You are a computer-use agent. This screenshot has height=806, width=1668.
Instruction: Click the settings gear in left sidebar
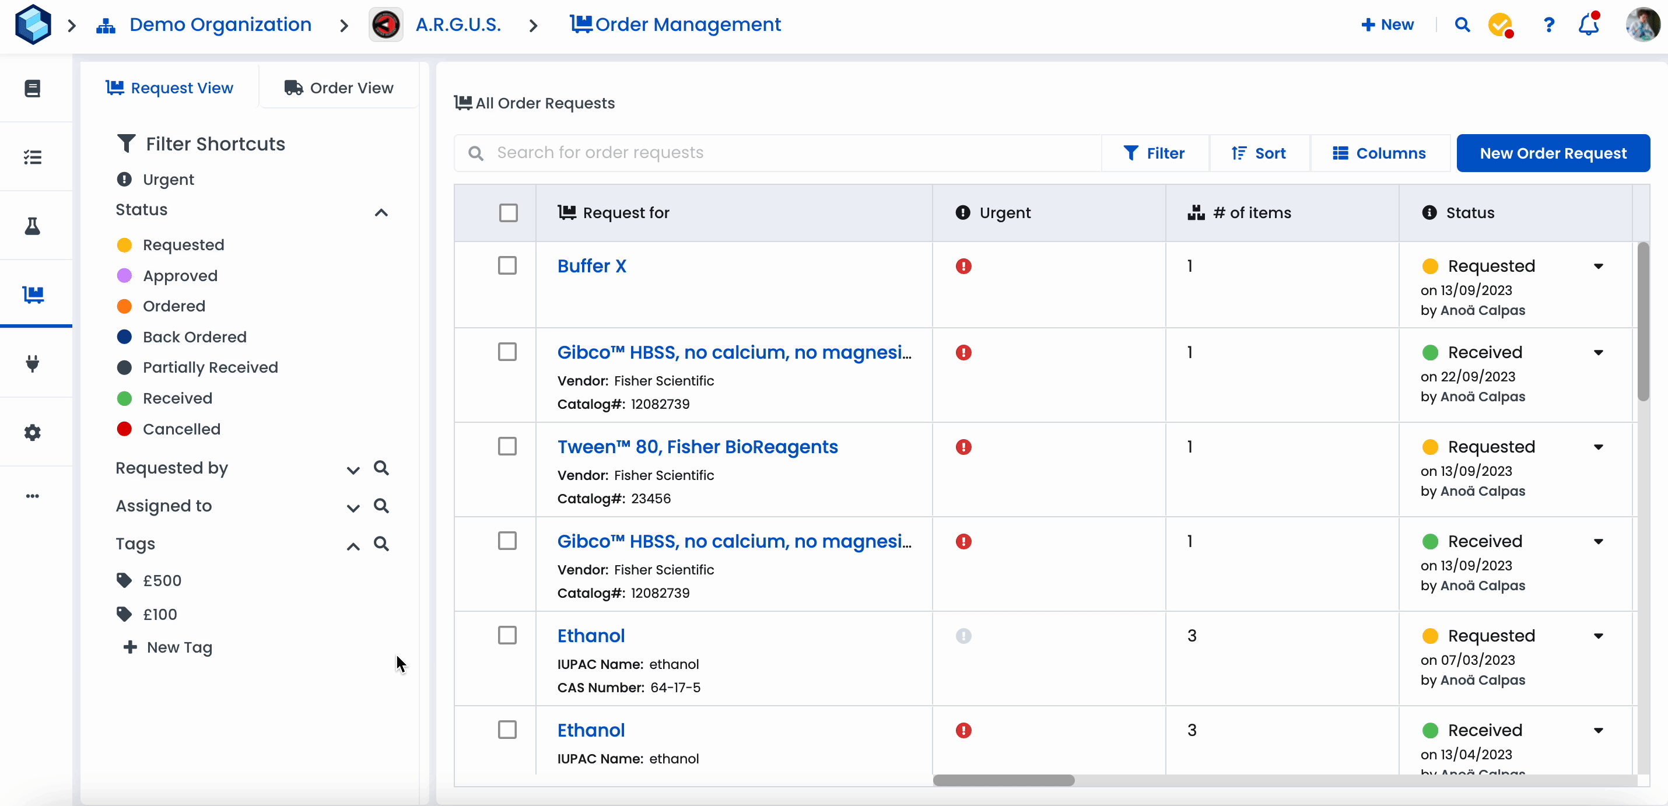tap(33, 433)
